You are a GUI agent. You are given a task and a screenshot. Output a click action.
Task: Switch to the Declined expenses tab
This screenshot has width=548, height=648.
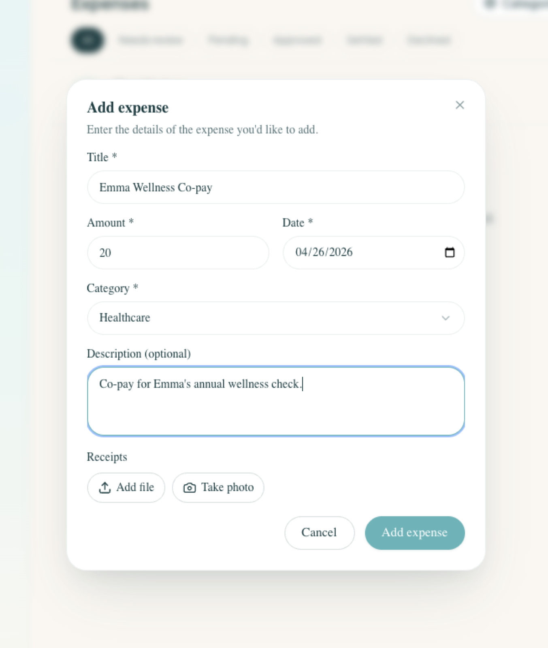(x=429, y=40)
